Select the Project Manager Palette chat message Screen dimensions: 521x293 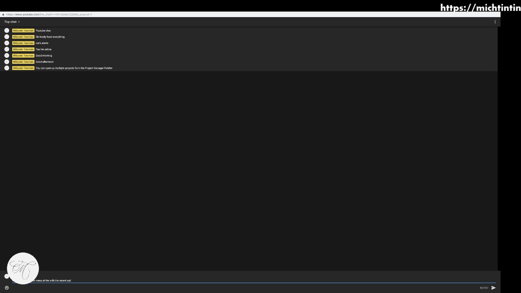pos(74,68)
